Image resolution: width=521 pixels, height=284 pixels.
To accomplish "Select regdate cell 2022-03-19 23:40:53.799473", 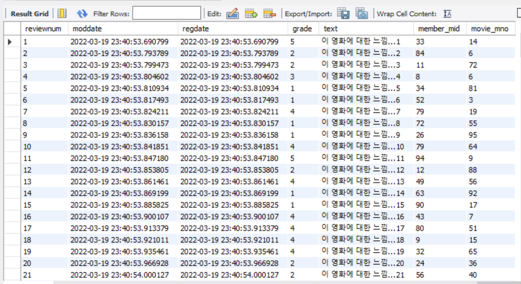I will point(233,65).
